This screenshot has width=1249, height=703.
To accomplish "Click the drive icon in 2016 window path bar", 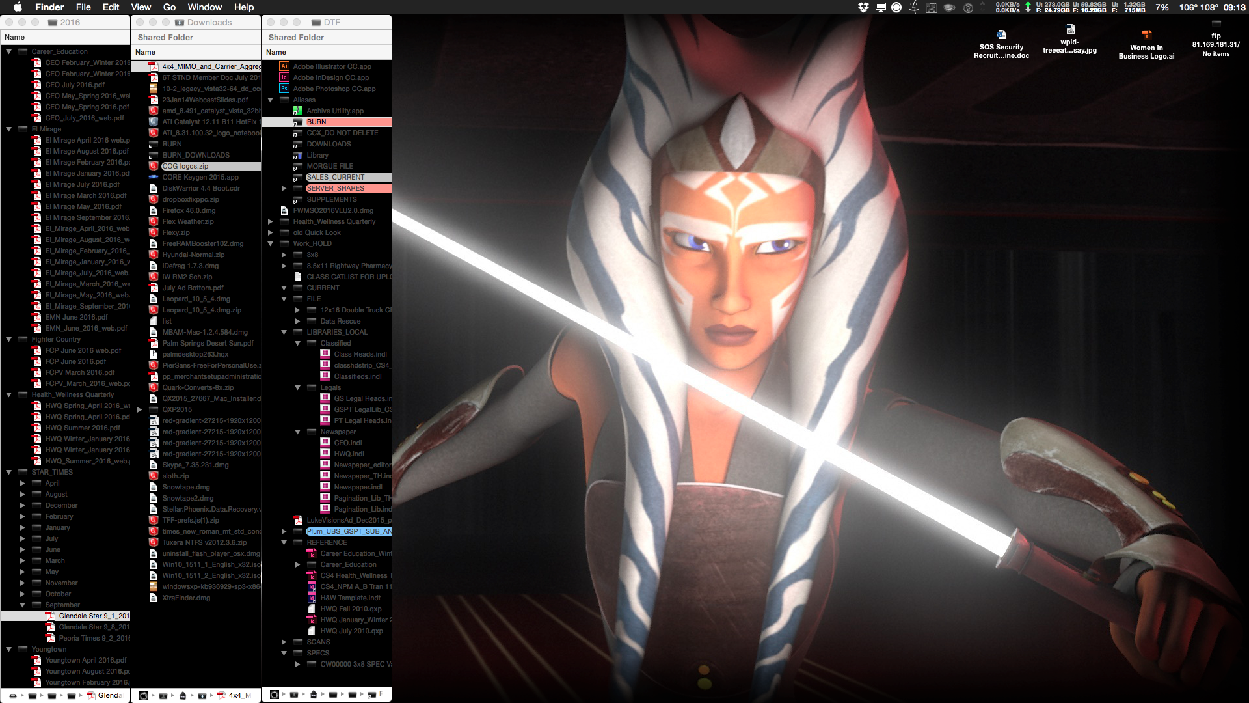I will (12, 696).
